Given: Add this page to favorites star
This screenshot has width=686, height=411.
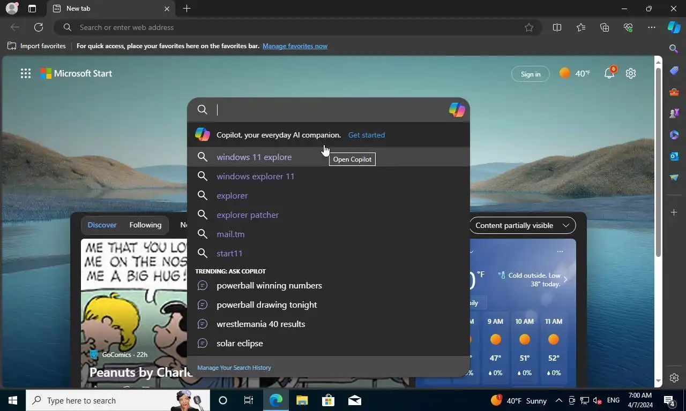Looking at the screenshot, I should tap(529, 27).
